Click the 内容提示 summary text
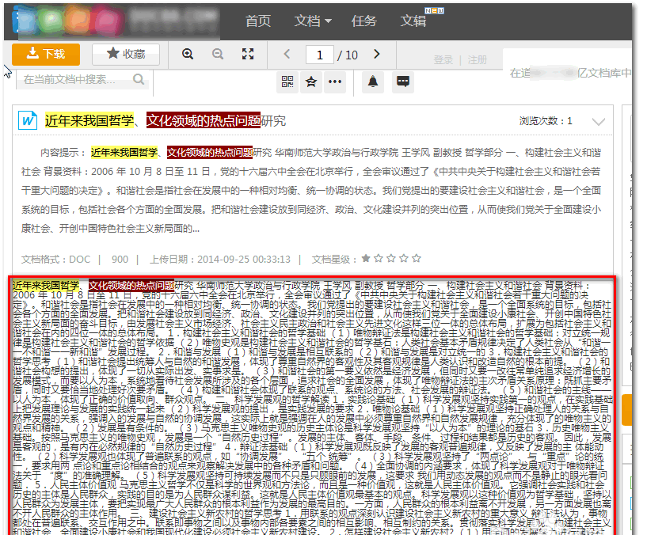This screenshot has height=535, width=647. click(311, 190)
